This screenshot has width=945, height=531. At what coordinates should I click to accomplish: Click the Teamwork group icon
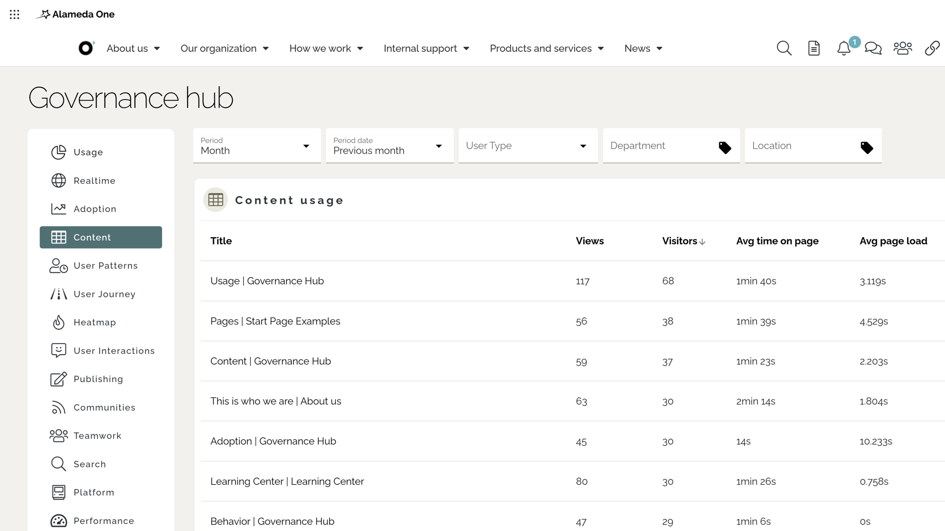click(59, 435)
